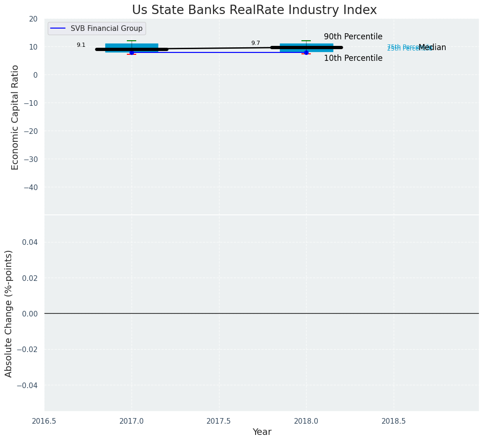The image size is (484, 441).
Task: Click the 2017.5 x-axis tick label
Action: pyautogui.click(x=219, y=421)
